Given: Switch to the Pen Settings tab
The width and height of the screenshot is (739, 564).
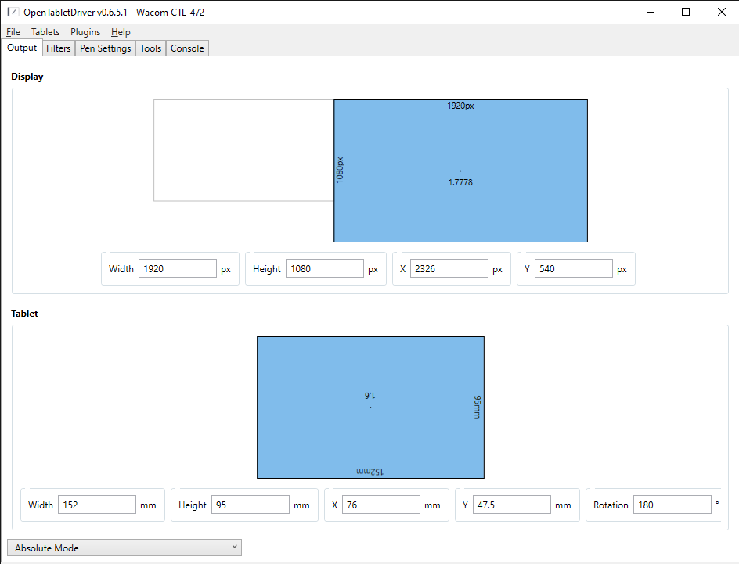Looking at the screenshot, I should [105, 48].
